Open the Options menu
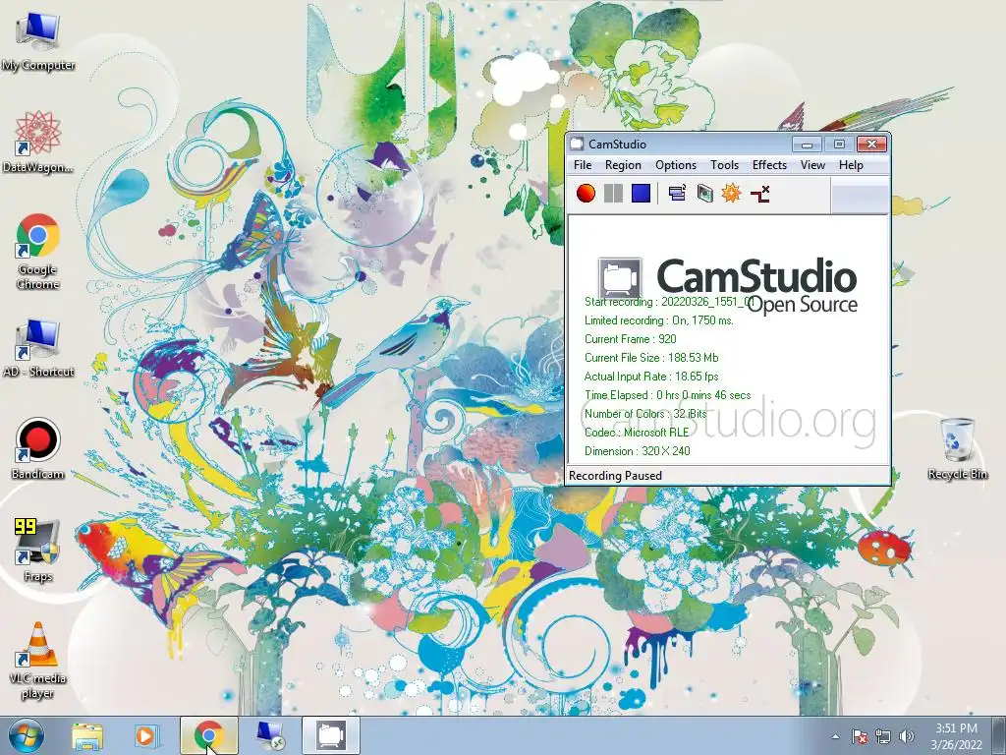Viewport: 1006px width, 755px height. point(676,165)
